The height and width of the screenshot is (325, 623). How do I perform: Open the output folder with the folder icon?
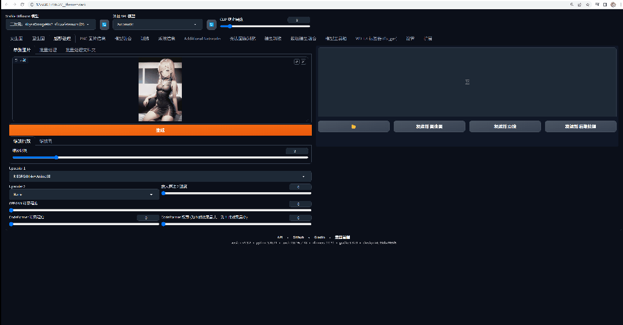pyautogui.click(x=353, y=126)
